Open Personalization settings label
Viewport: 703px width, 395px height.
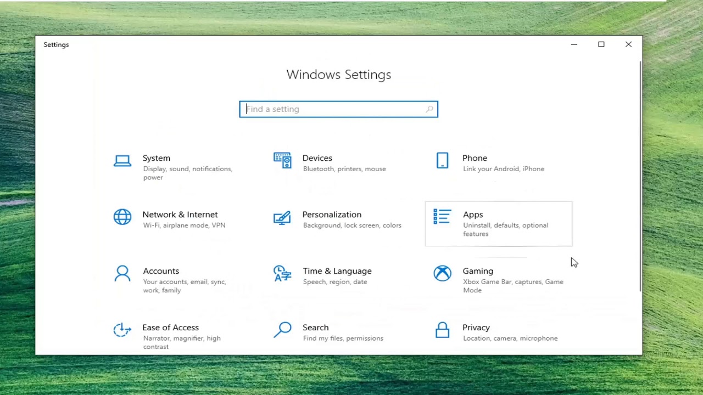click(x=332, y=215)
